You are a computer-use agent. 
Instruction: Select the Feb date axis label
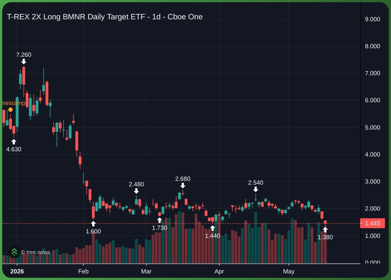click(83, 271)
